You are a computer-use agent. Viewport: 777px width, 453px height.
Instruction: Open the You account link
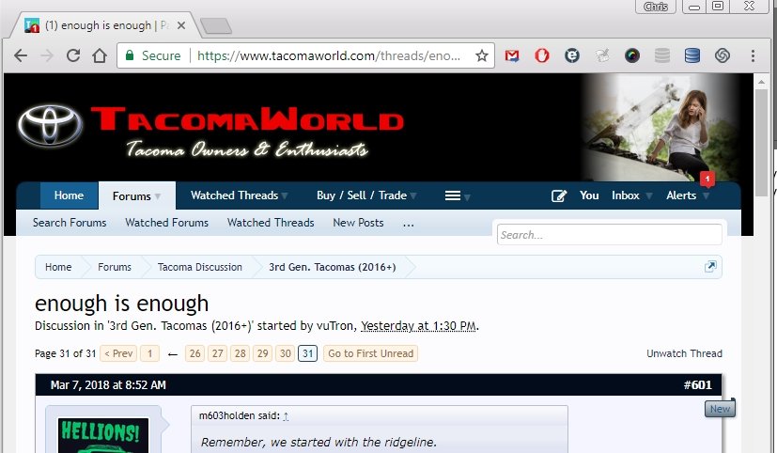(589, 195)
